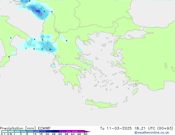Click the 0.5–1 mm legend color swatch
175x135 pixels.
click(11, 131)
